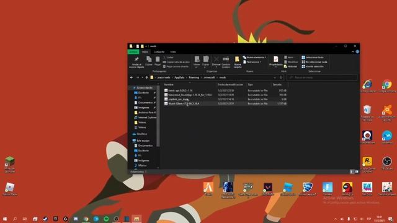Viewport: 397px width, 223px height.
Task: Open the Papelera de reciclaje icon
Action: point(367,113)
